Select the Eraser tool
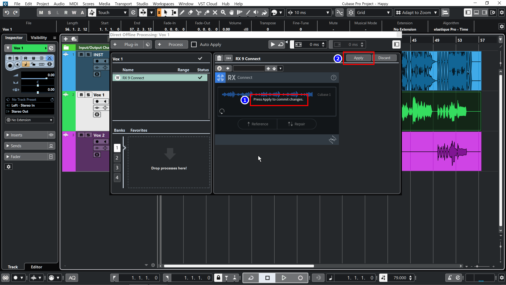The width and height of the screenshot is (506, 285). (x=190, y=12)
